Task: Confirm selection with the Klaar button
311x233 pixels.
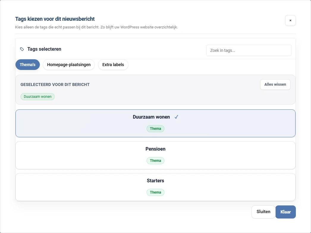Action: point(286,212)
